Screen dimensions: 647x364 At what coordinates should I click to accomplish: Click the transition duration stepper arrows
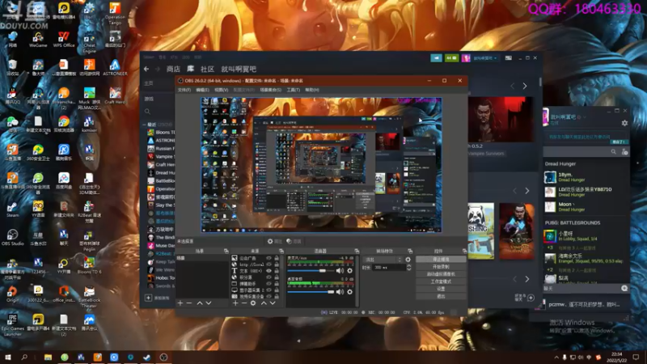(409, 268)
